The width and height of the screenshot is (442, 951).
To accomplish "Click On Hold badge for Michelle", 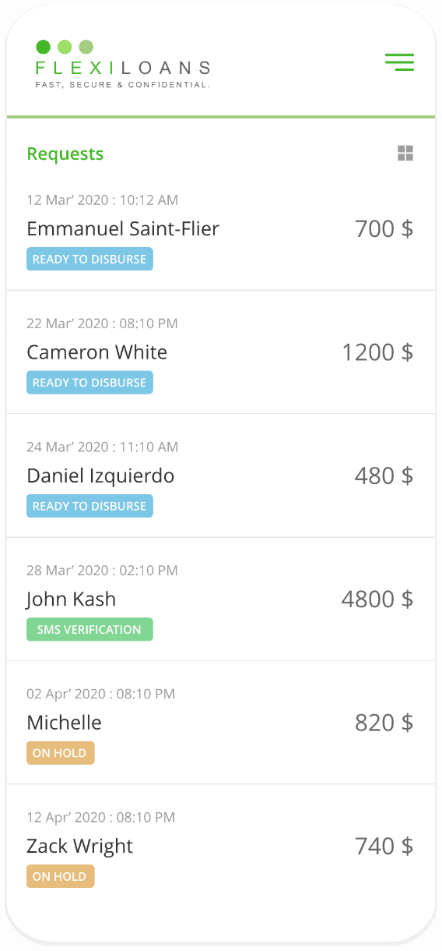I will coord(60,754).
